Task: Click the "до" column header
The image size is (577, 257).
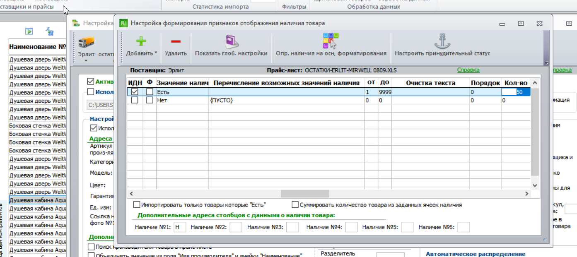Action: coord(384,83)
